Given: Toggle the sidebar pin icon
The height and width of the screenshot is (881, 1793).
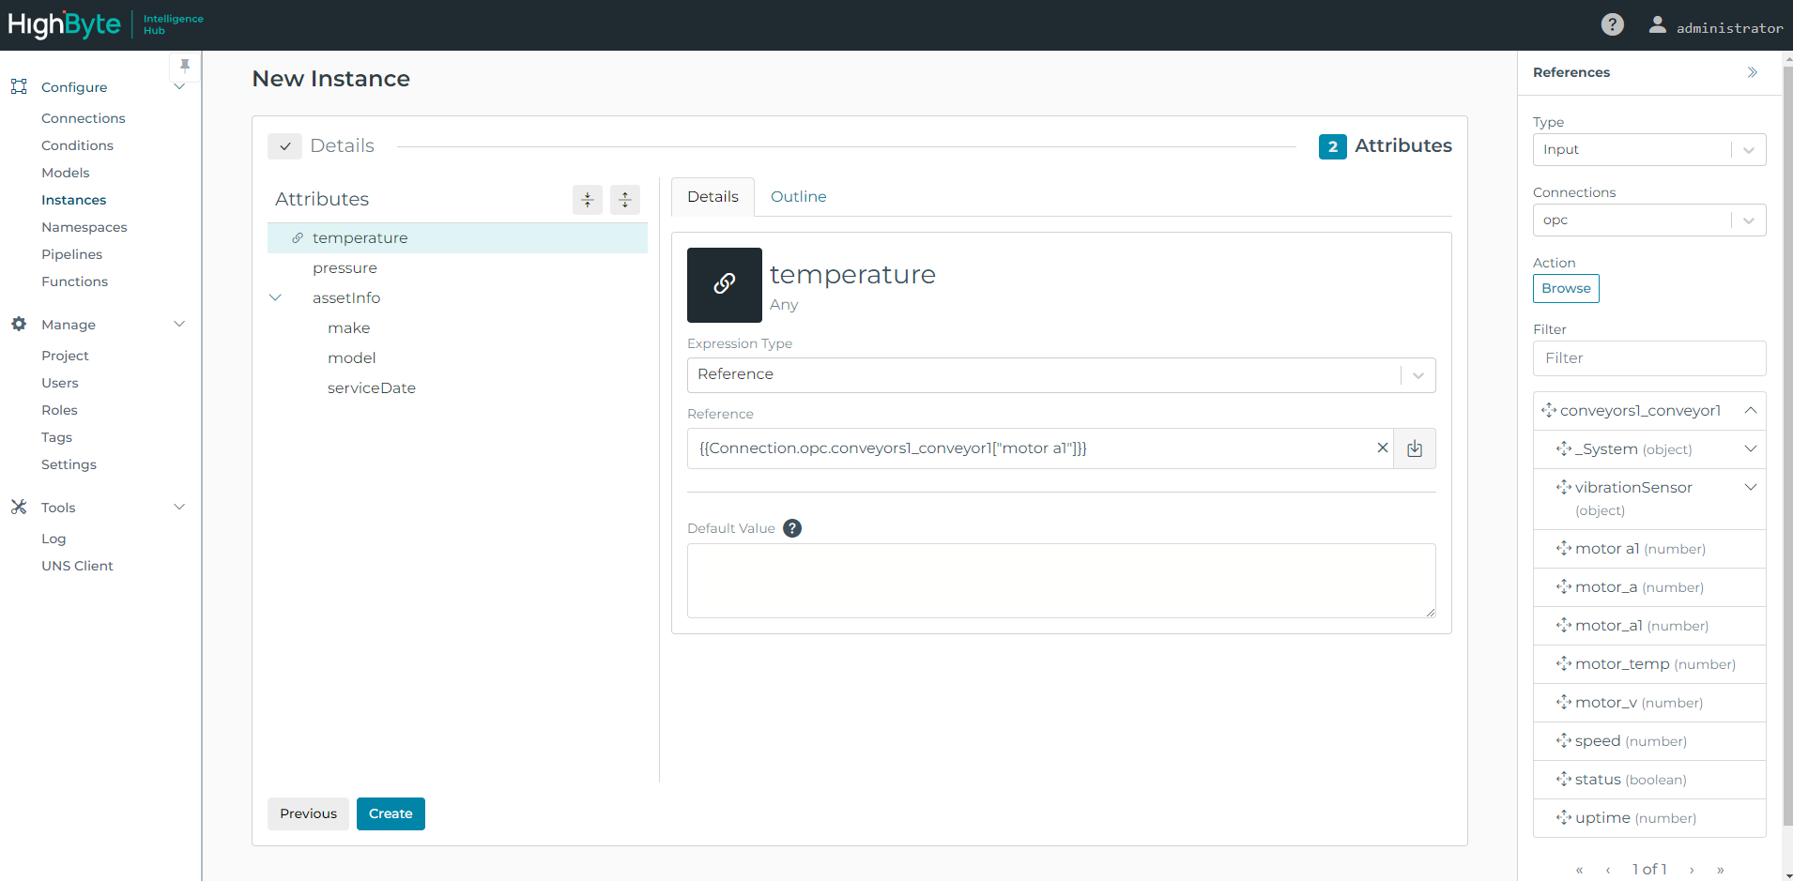Looking at the screenshot, I should 185,66.
